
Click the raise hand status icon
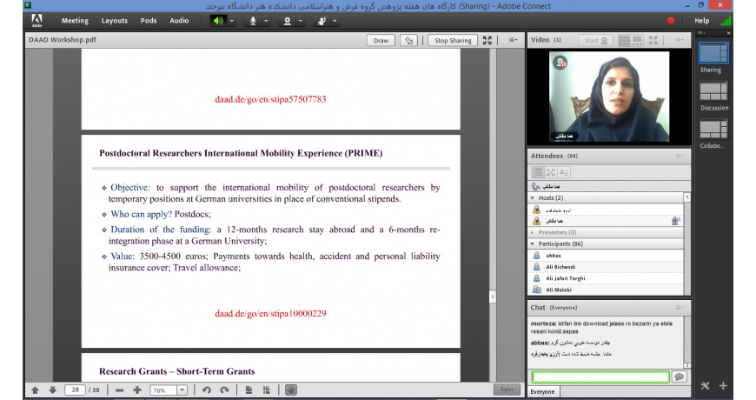pos(322,21)
